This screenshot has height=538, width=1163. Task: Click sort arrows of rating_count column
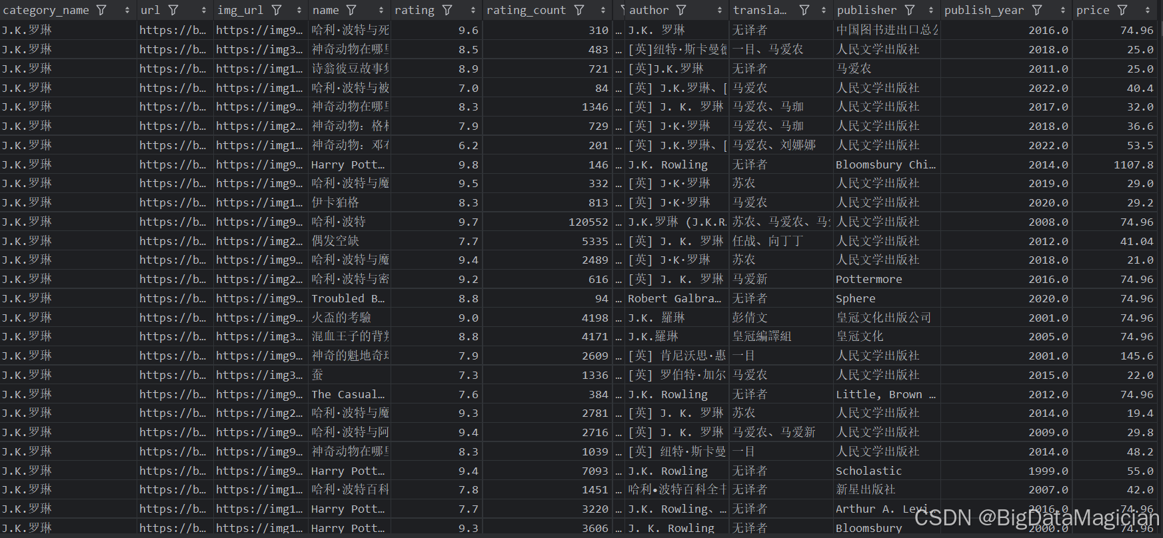click(x=603, y=10)
